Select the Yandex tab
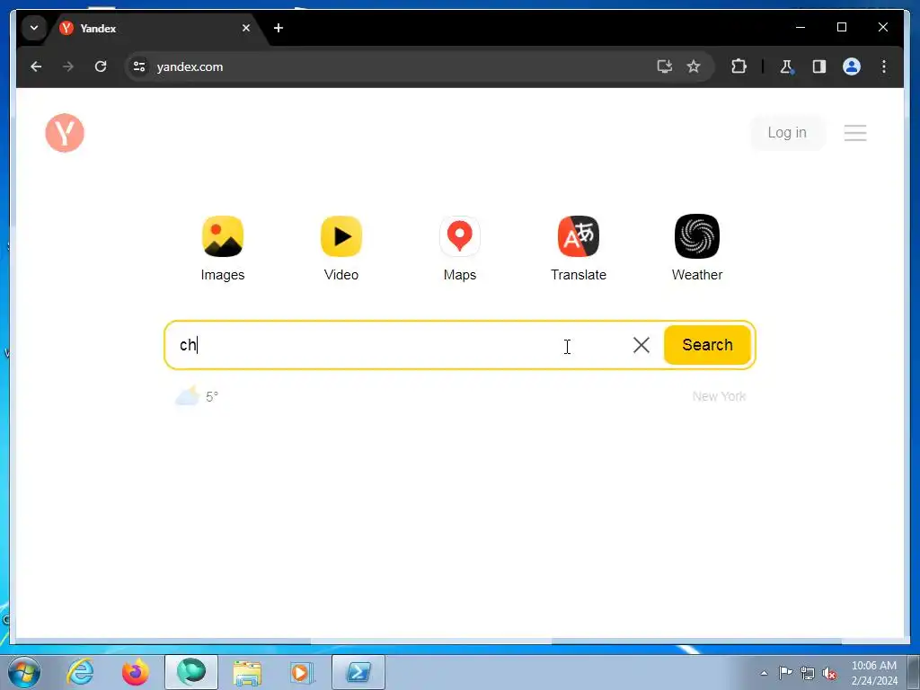 click(153, 28)
